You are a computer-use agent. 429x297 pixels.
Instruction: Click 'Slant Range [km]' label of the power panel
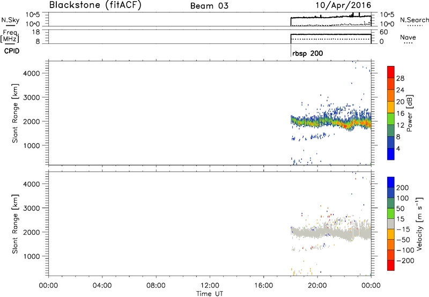pyautogui.click(x=15, y=113)
